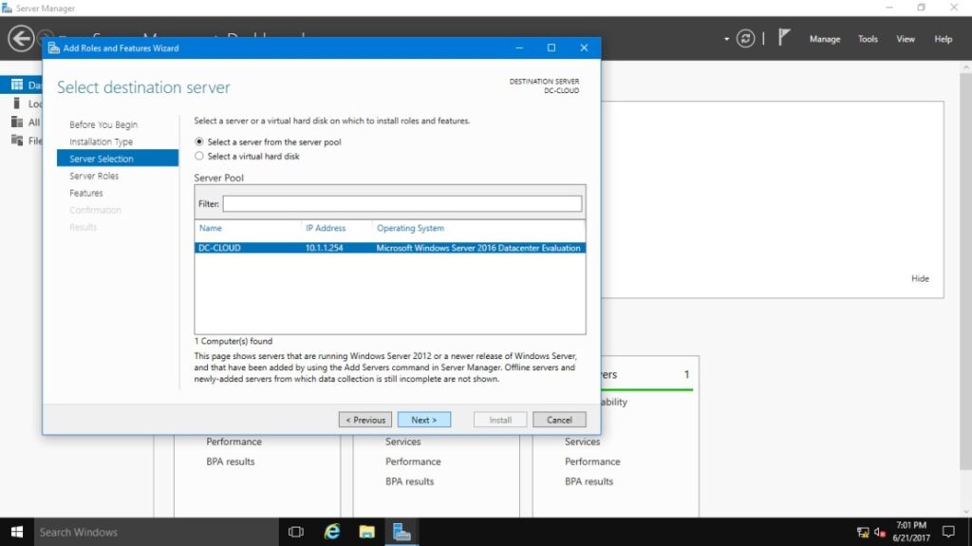The height and width of the screenshot is (546, 972).
Task: Open Task View on the taskbar
Action: pyautogui.click(x=296, y=532)
